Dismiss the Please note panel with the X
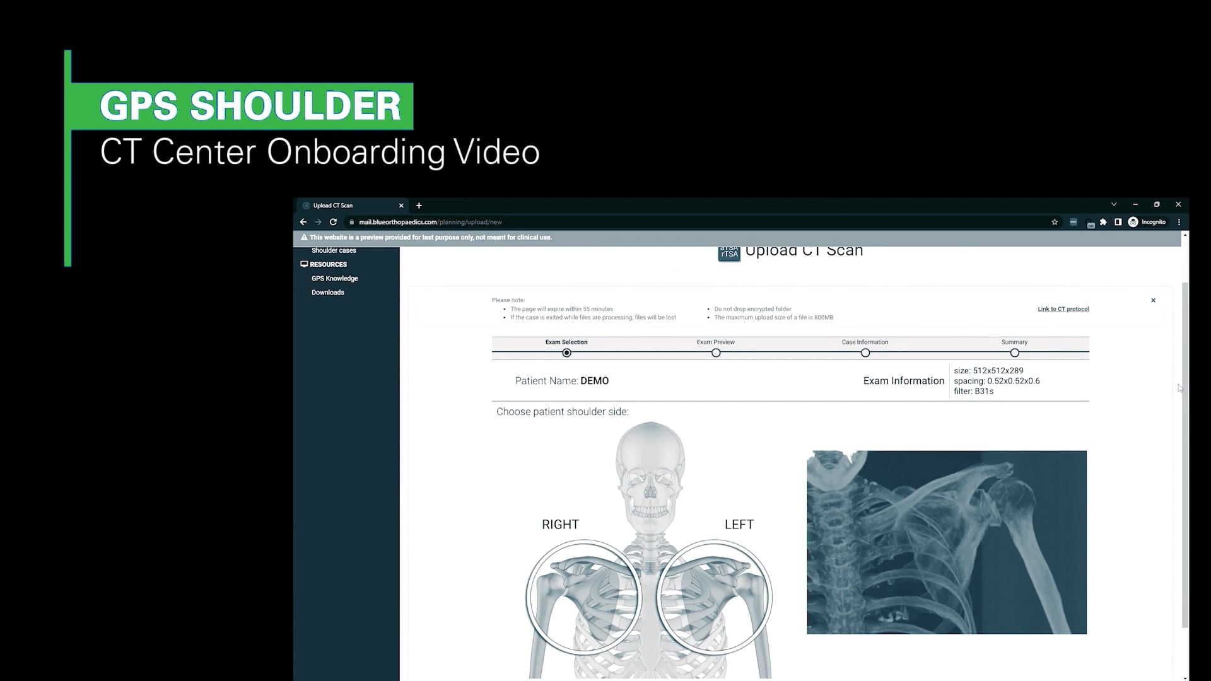Screen dimensions: 1211x681 (x=1153, y=300)
